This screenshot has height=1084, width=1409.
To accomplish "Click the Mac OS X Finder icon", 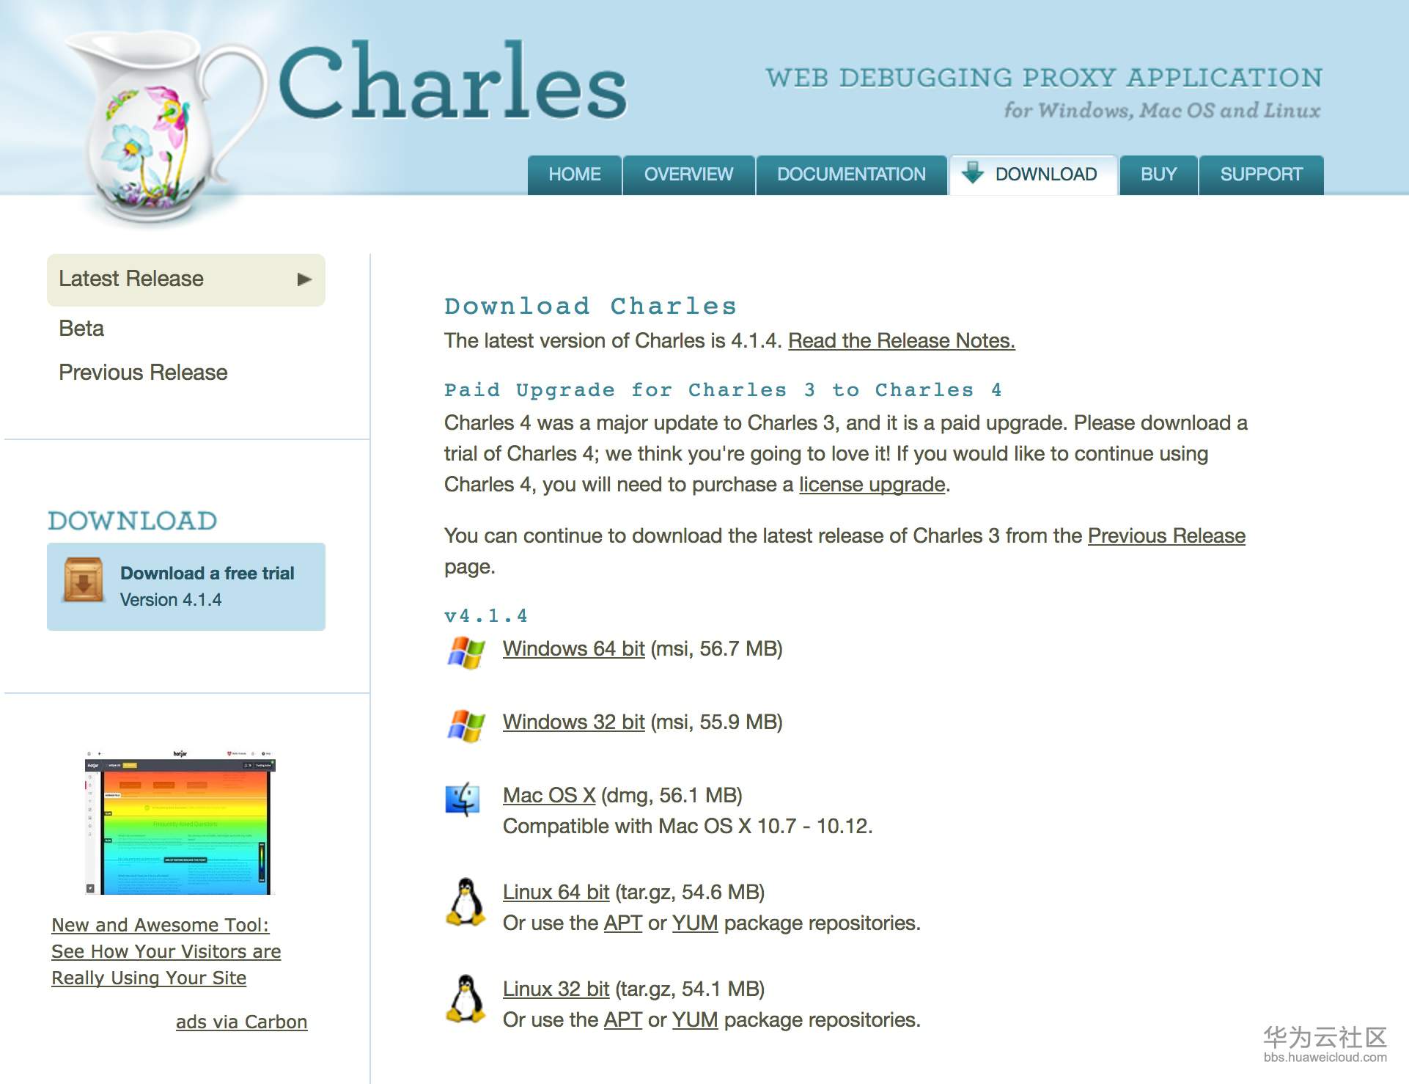I will pos(463,799).
